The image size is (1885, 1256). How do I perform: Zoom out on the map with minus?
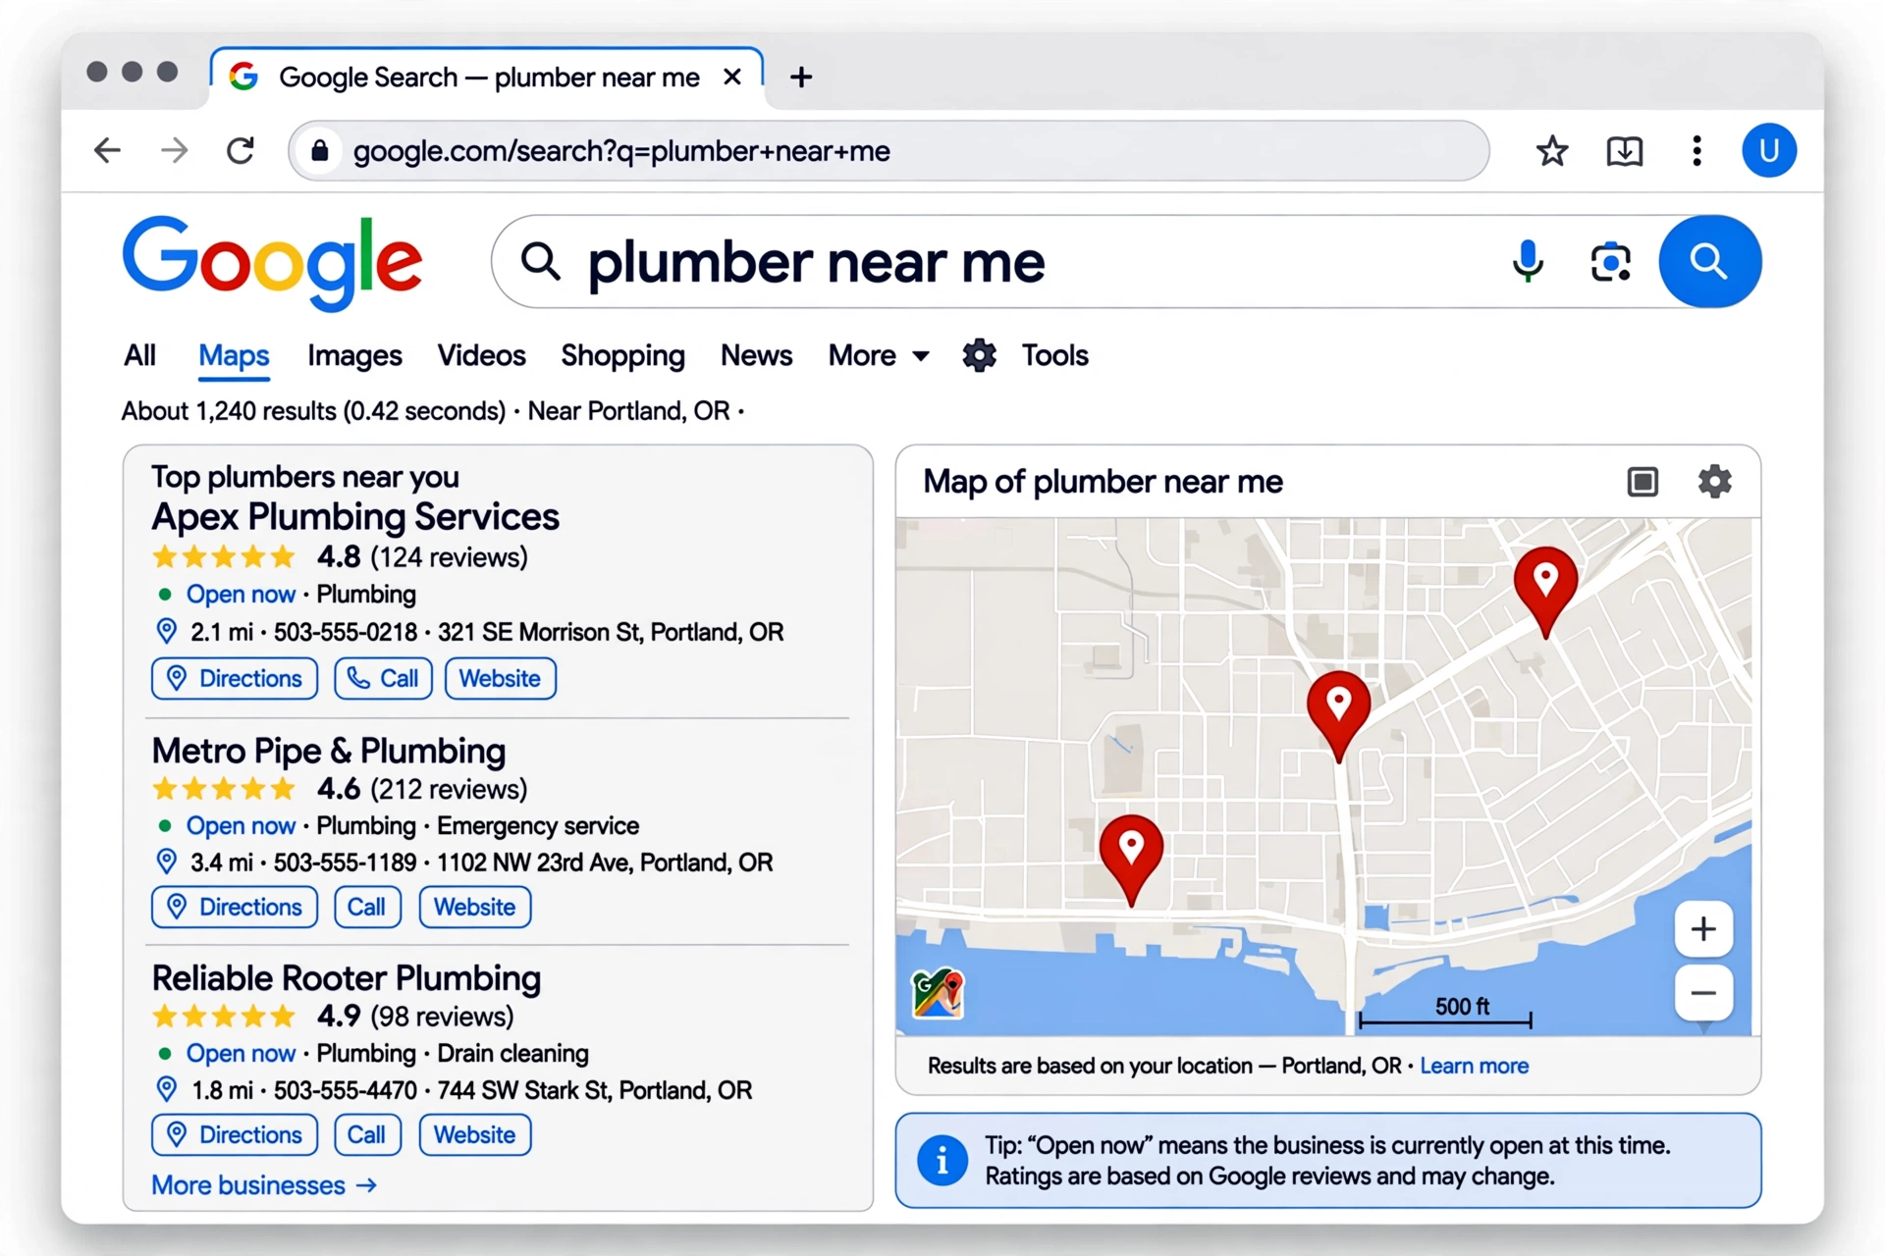click(x=1703, y=993)
